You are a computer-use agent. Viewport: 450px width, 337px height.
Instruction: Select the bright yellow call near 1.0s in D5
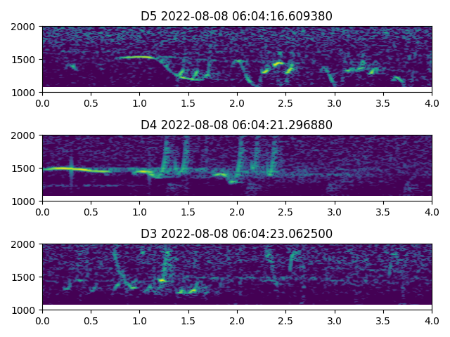[x=137, y=57]
